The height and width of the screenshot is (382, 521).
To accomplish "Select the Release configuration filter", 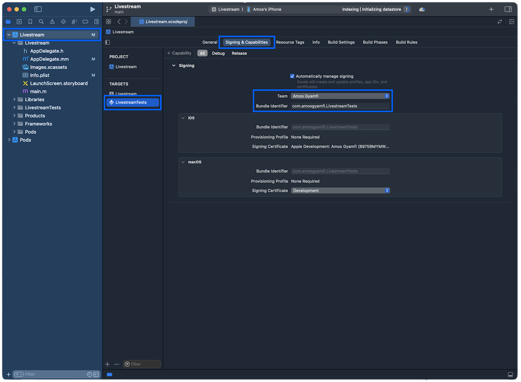I will pyautogui.click(x=239, y=53).
